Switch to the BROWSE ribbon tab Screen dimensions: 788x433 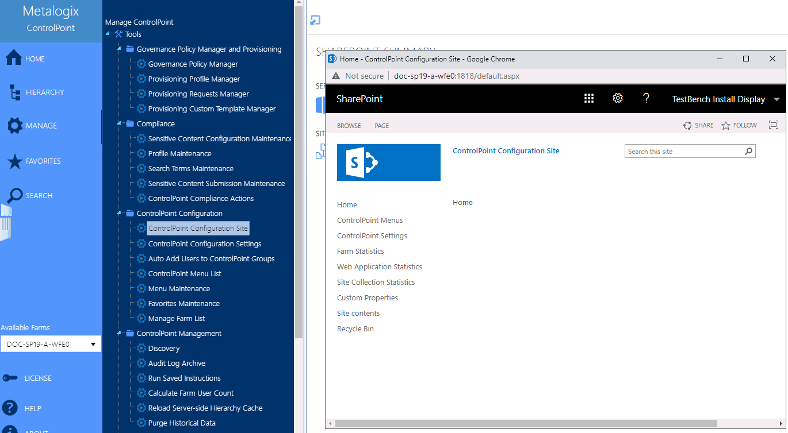click(349, 125)
